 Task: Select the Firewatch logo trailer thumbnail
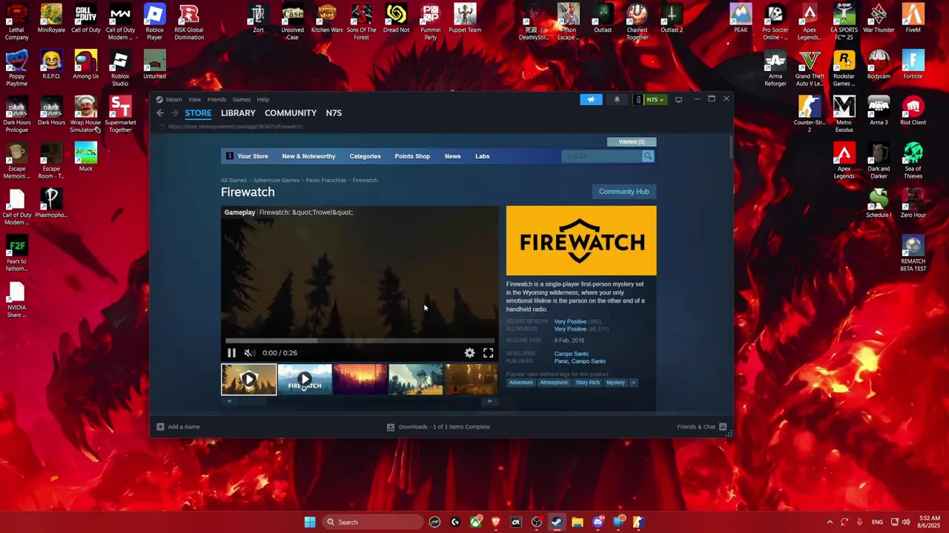tap(305, 379)
